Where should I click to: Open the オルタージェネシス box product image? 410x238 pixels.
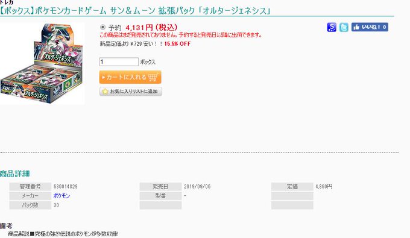coord(42,64)
